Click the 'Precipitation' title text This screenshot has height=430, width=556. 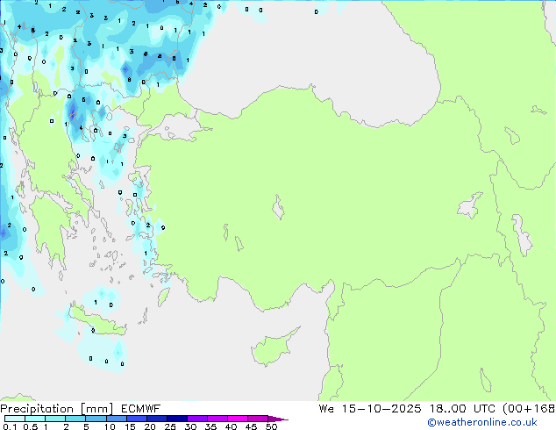point(37,409)
